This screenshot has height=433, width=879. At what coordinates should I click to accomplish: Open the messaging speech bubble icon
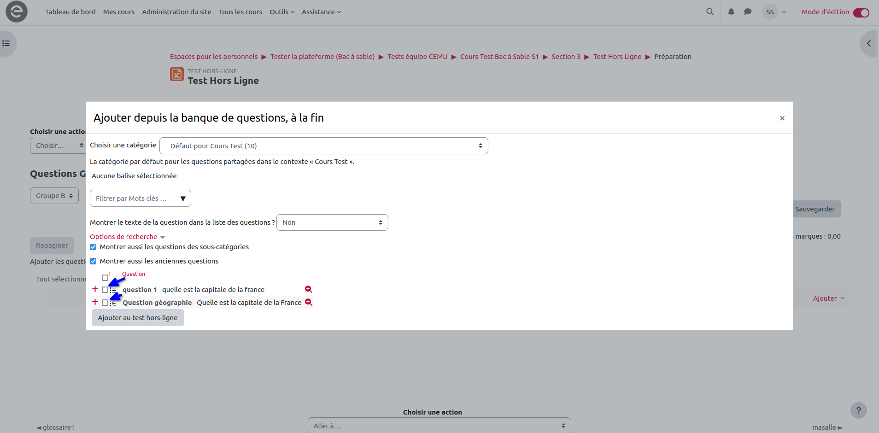click(748, 12)
